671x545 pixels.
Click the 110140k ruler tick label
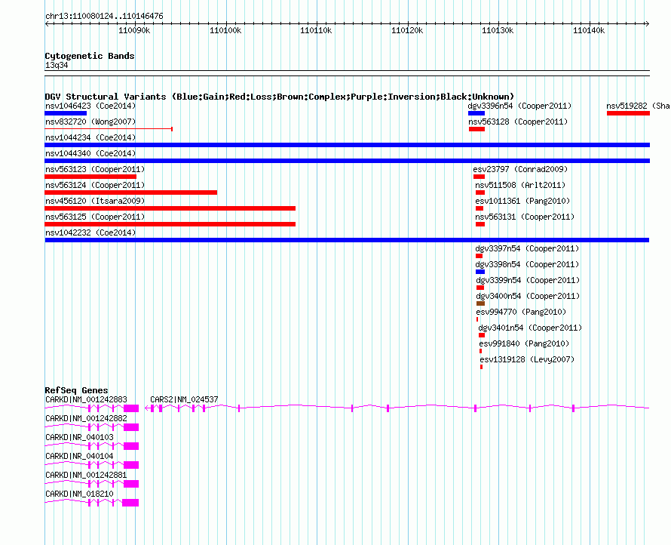(x=589, y=30)
